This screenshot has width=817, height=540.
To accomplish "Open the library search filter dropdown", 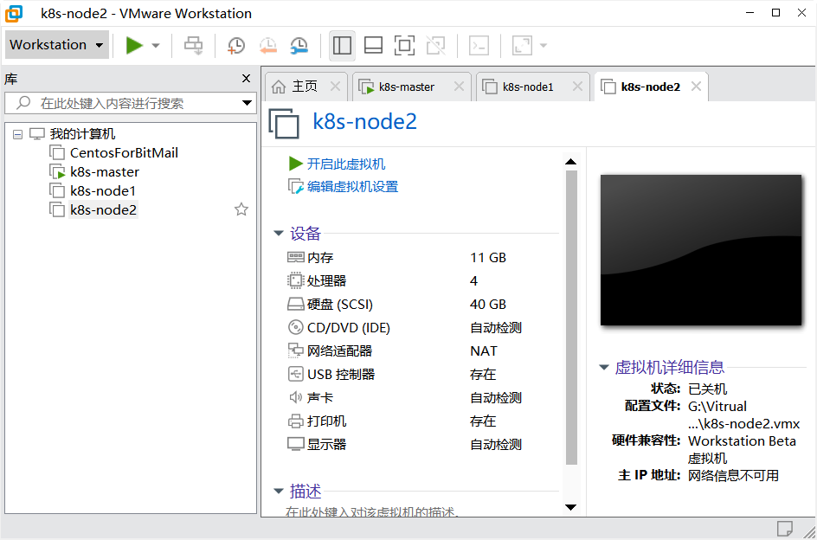I will tap(247, 103).
